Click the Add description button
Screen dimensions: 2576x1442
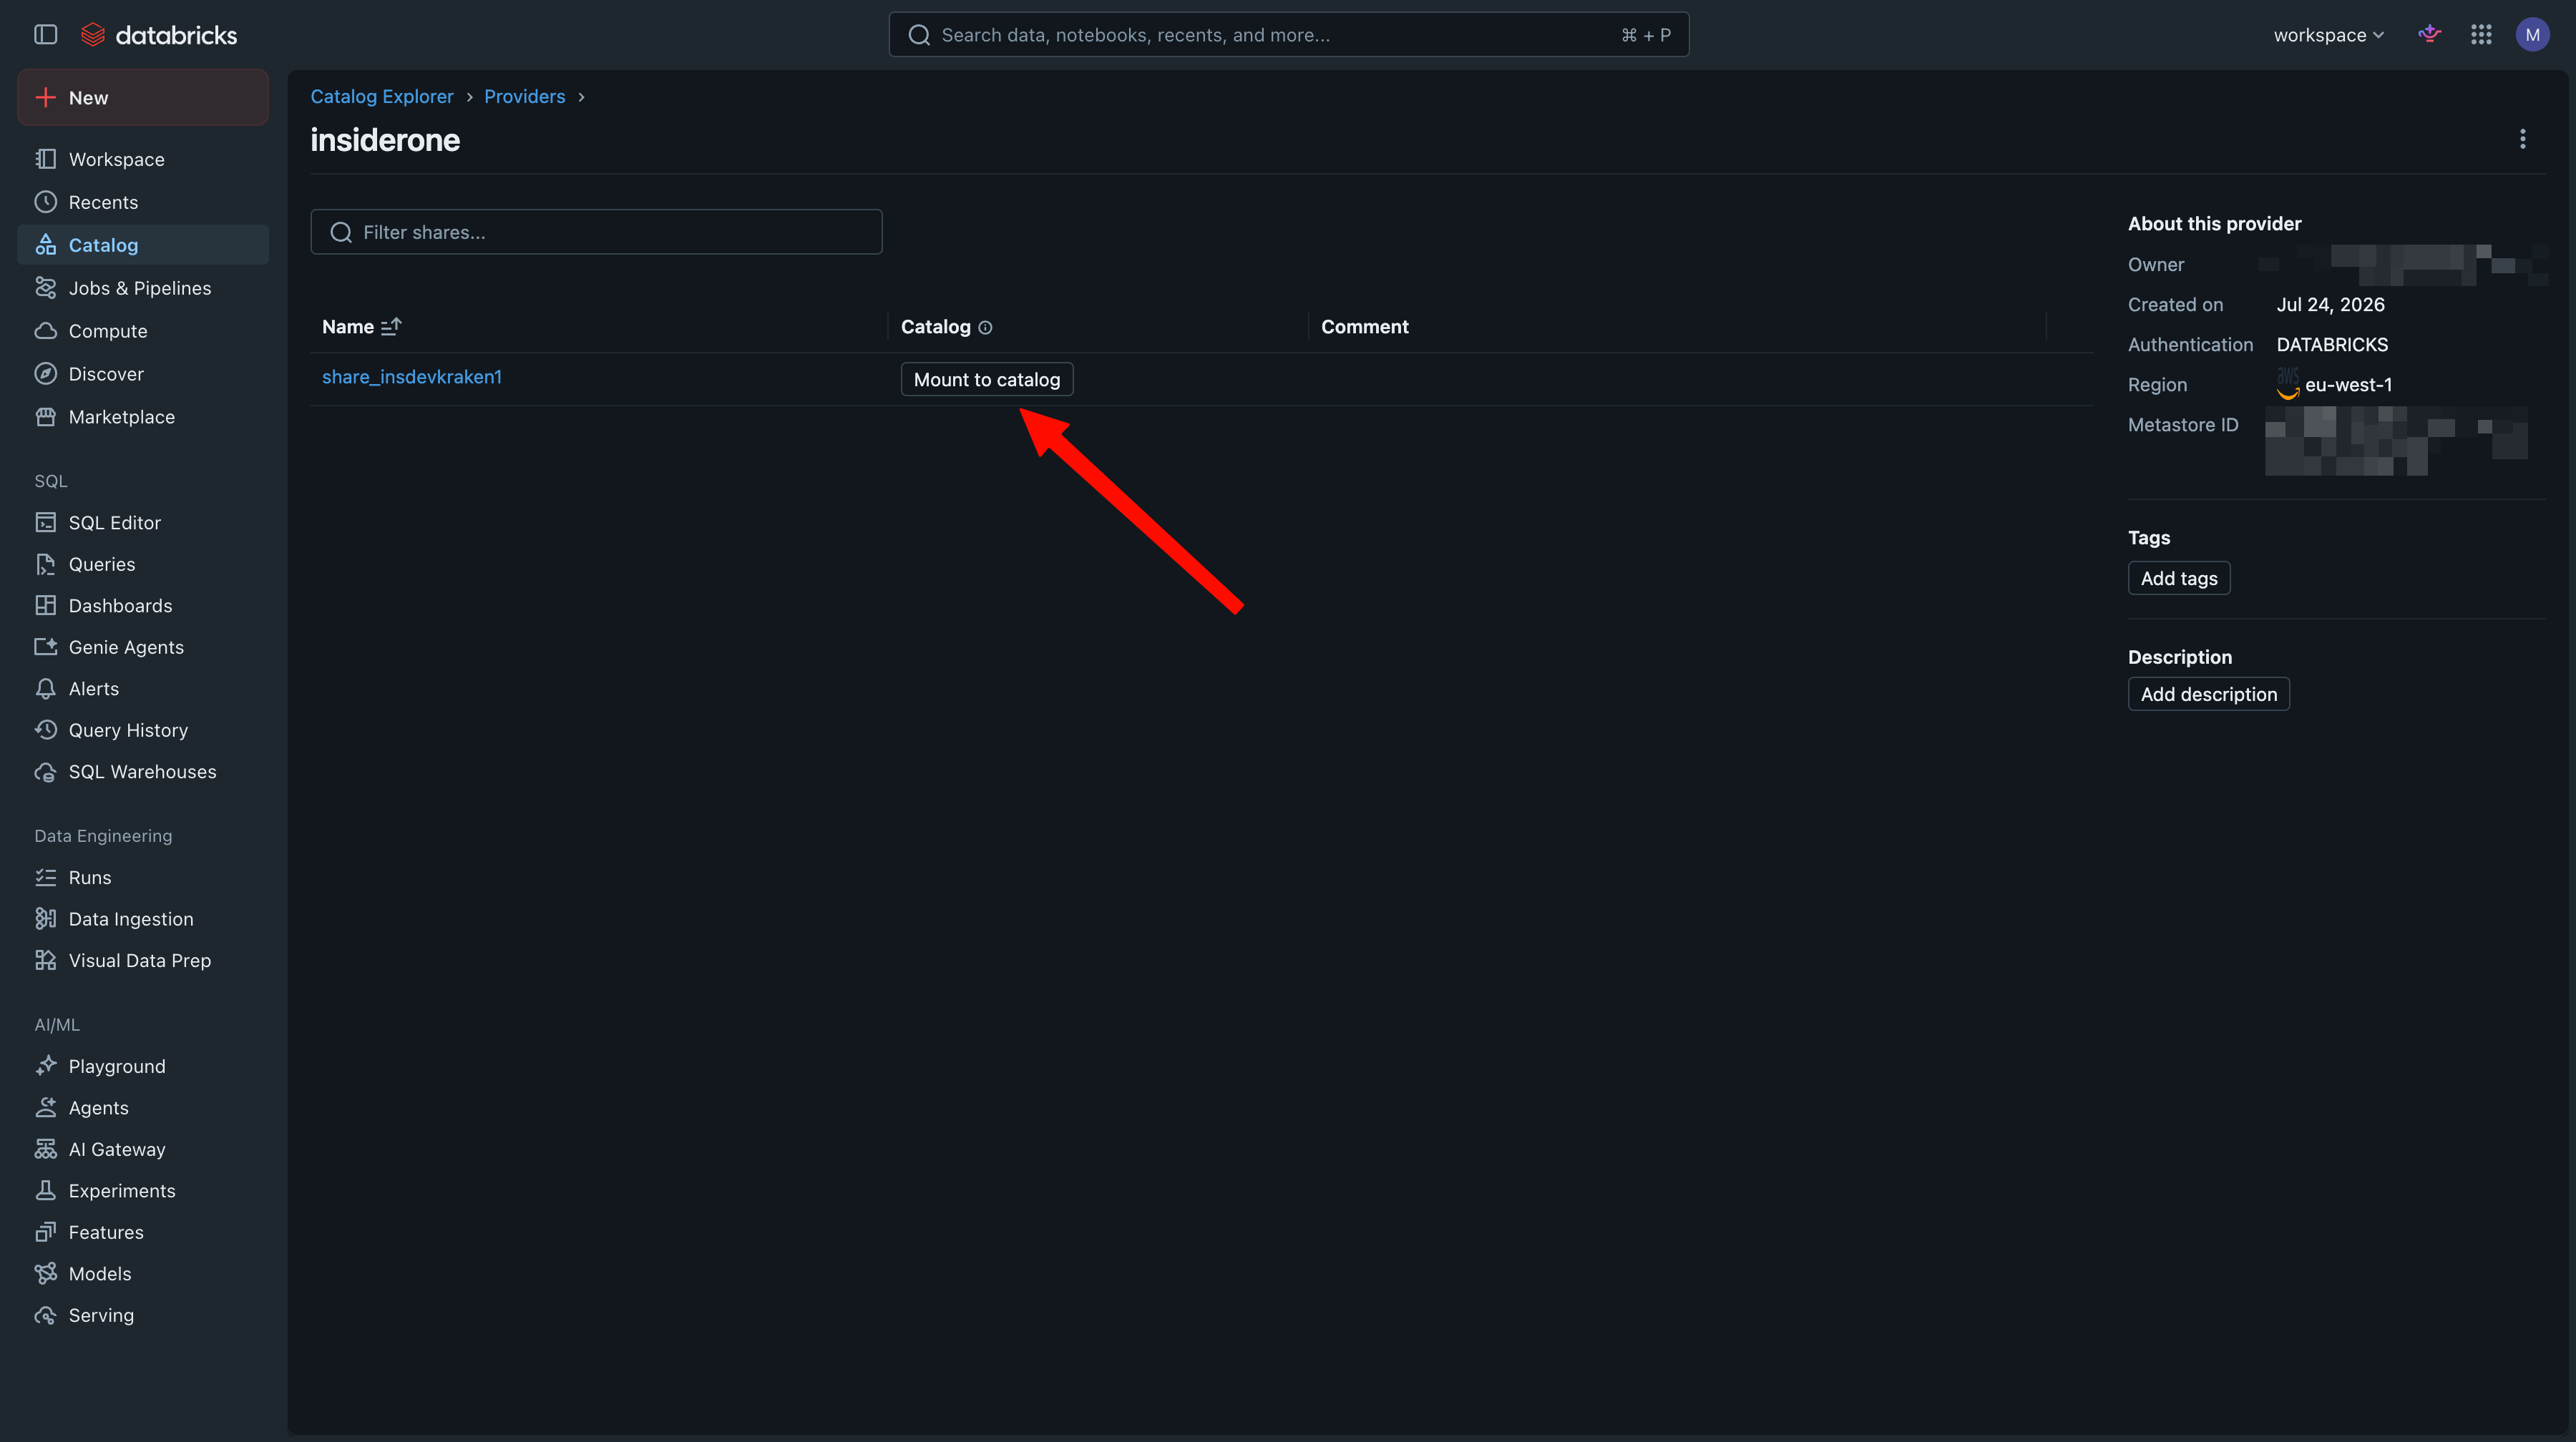click(2209, 695)
